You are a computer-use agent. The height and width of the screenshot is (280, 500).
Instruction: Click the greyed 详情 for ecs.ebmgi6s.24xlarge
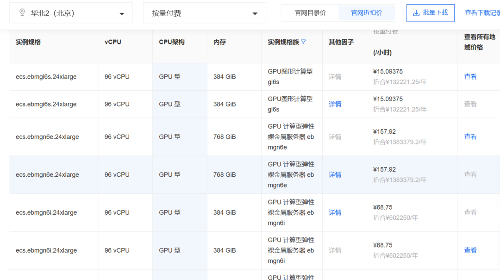pyautogui.click(x=335, y=77)
